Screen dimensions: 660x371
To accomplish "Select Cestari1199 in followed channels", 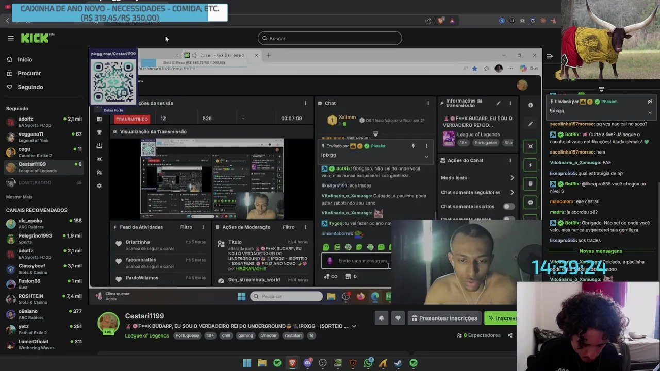I will coord(44,167).
